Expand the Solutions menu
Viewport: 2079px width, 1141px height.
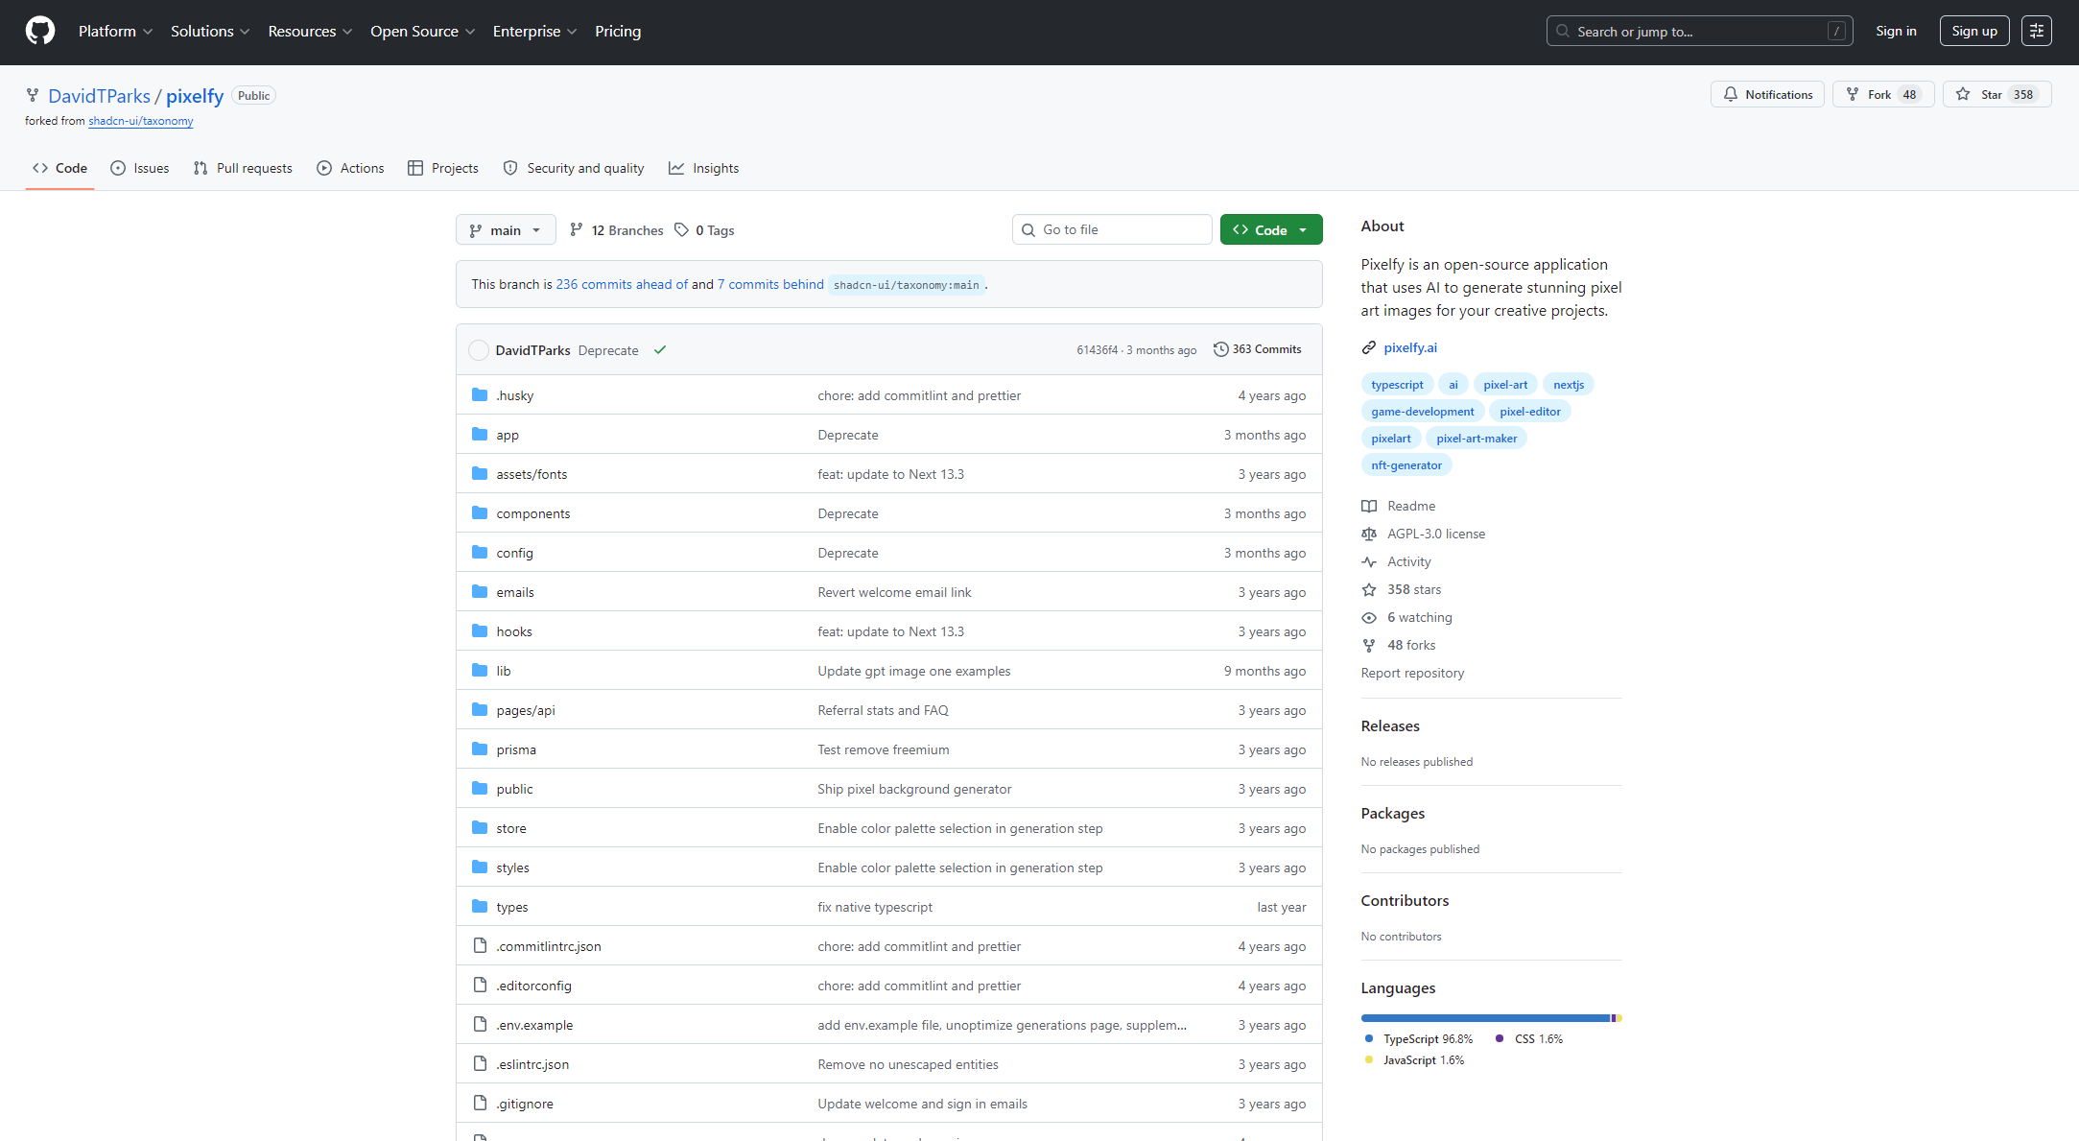point(210,32)
